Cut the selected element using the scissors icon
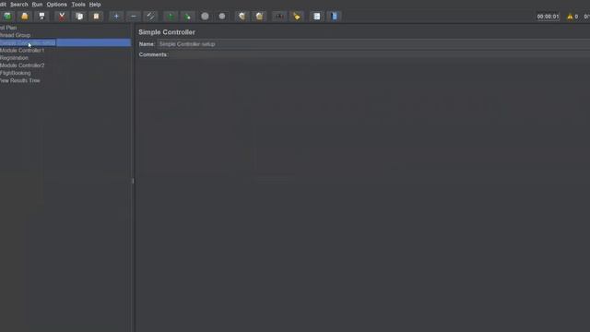590x332 pixels. point(62,17)
